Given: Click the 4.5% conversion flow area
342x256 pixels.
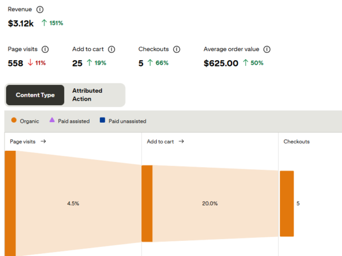Looking at the screenshot, I should [73, 203].
